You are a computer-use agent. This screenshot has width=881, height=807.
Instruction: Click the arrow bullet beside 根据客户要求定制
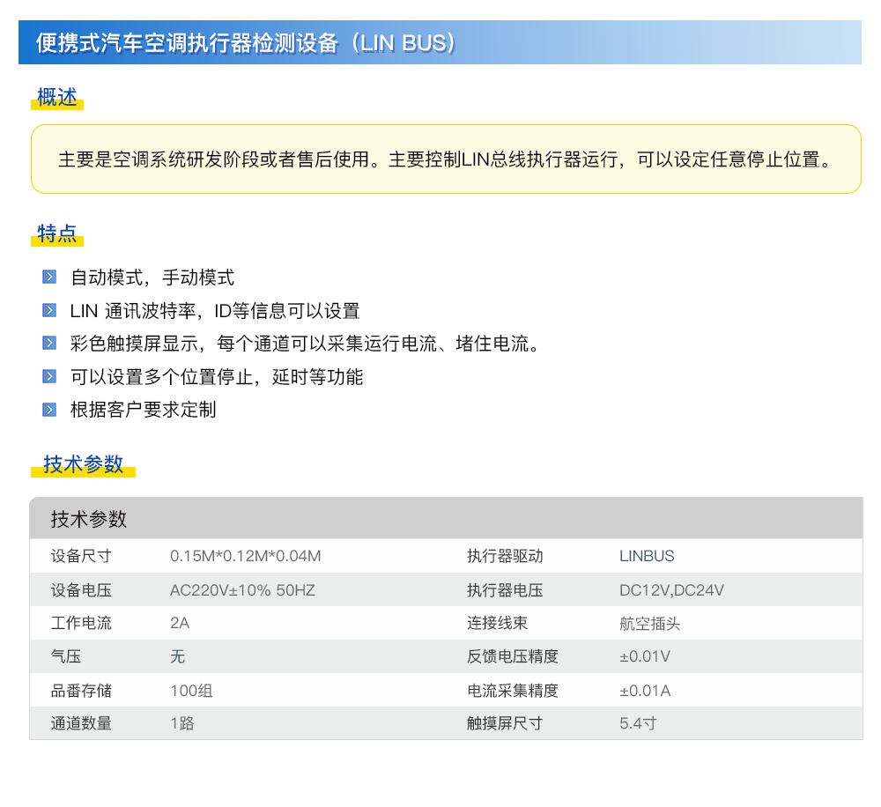click(x=49, y=410)
